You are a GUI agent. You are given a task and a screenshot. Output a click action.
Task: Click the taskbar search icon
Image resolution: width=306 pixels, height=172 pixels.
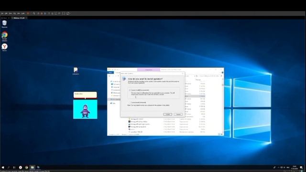9,167
